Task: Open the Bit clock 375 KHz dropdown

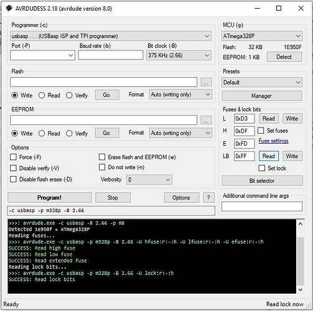Action: coord(179,55)
